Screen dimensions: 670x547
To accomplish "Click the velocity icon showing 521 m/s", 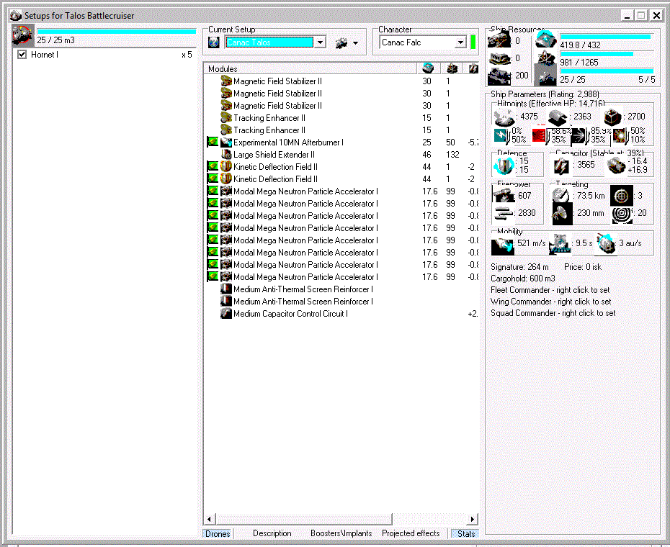I will click(x=503, y=245).
